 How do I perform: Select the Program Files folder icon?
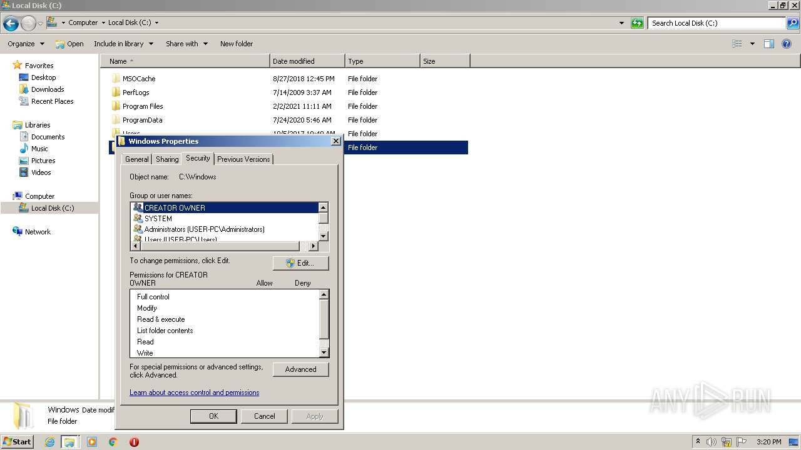click(x=116, y=106)
